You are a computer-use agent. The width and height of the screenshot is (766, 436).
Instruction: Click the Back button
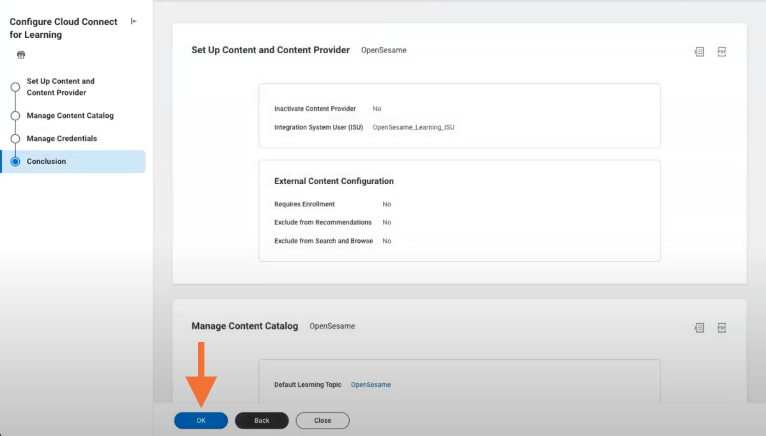pyautogui.click(x=262, y=420)
